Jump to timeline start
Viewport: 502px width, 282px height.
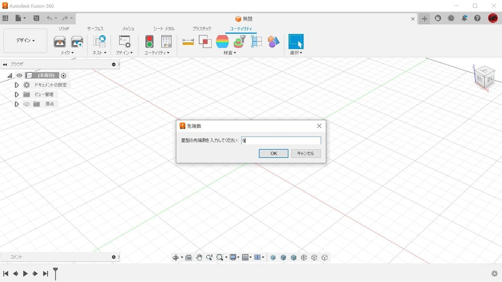coord(5,273)
